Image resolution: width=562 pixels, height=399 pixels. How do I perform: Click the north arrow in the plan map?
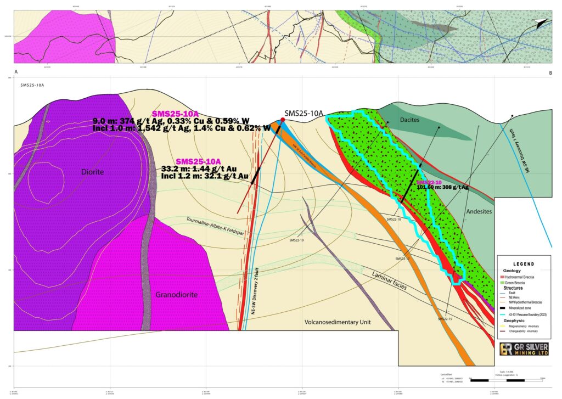tap(539, 21)
